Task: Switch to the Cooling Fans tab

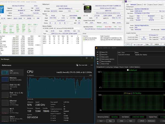Action: tap(109, 67)
